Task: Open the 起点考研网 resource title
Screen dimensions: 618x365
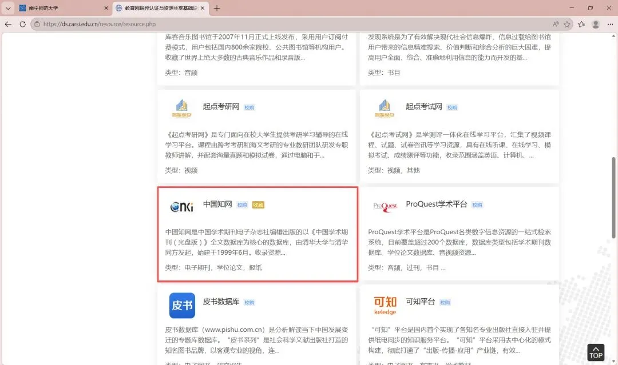Action: [221, 107]
